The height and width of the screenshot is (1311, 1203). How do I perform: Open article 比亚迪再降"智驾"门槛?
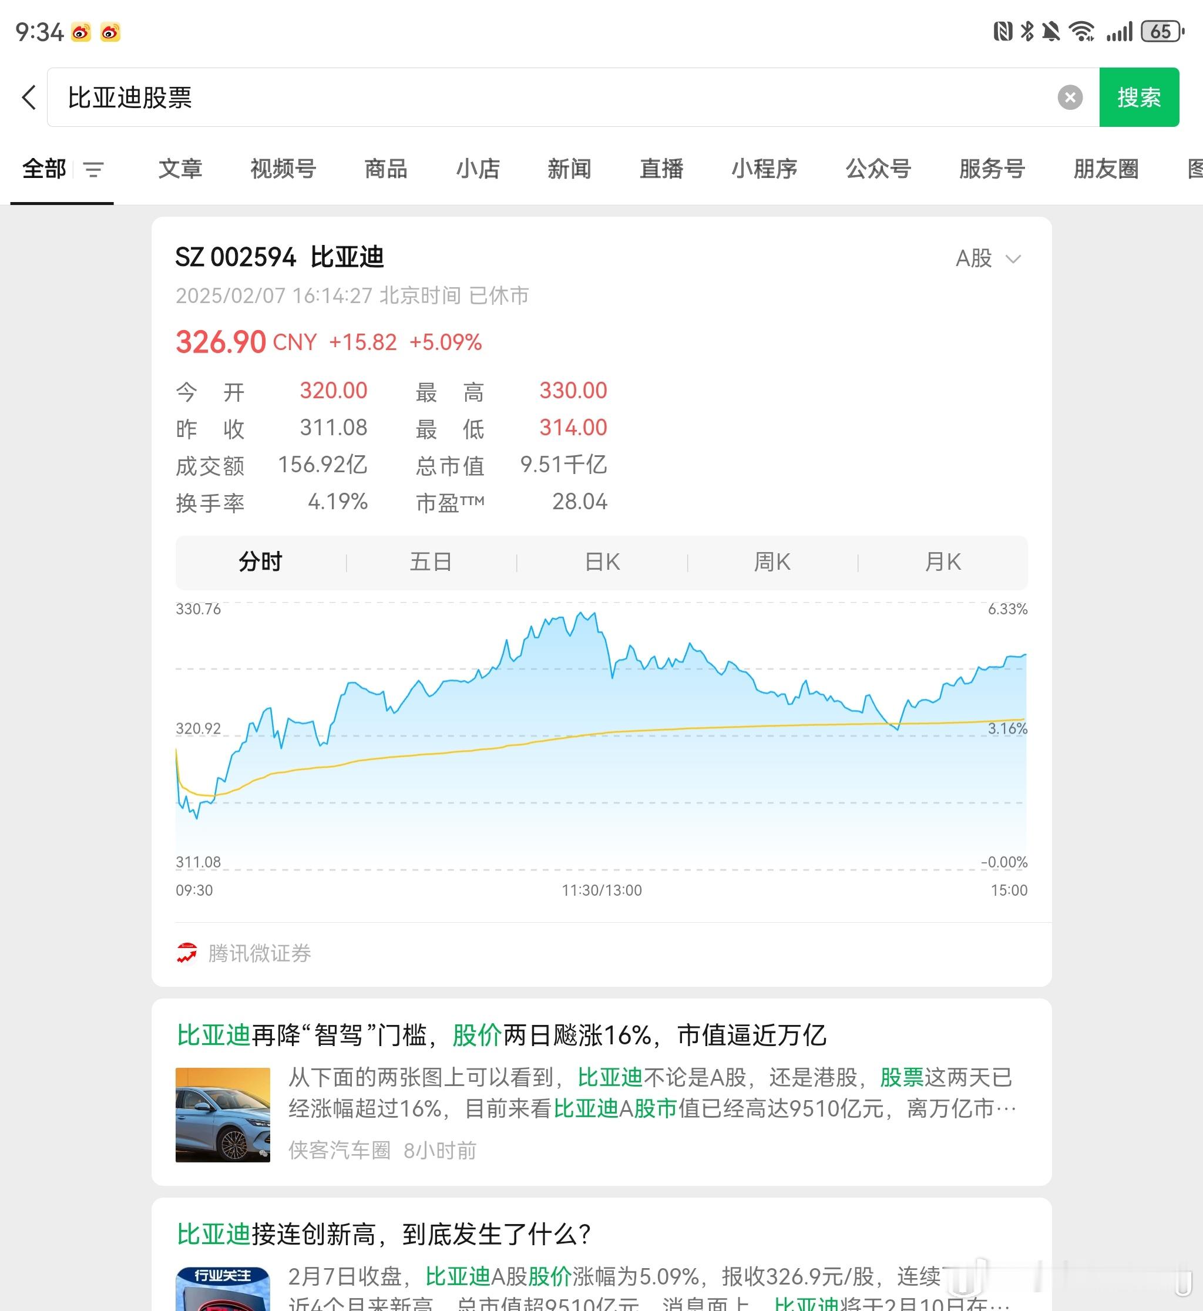click(501, 1035)
